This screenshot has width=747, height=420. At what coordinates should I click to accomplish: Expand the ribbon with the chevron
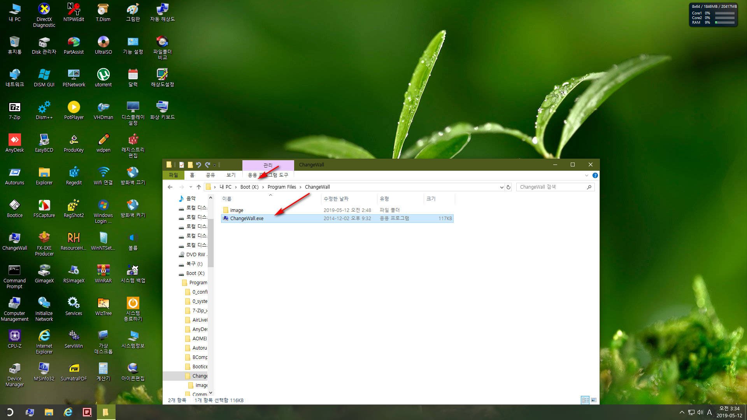(x=586, y=175)
